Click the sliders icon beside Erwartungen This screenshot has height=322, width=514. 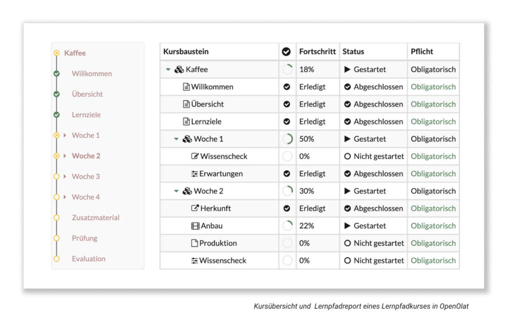pyautogui.click(x=195, y=174)
